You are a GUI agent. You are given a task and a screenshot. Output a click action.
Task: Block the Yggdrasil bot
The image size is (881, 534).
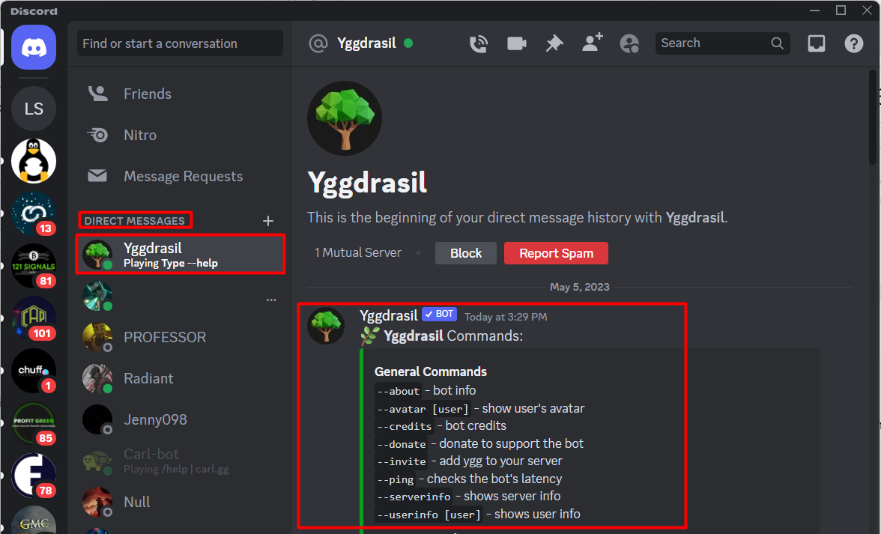pyautogui.click(x=466, y=253)
